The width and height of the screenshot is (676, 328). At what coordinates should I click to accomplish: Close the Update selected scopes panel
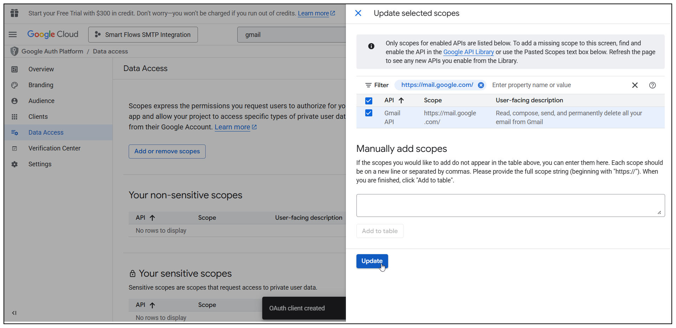coord(358,13)
